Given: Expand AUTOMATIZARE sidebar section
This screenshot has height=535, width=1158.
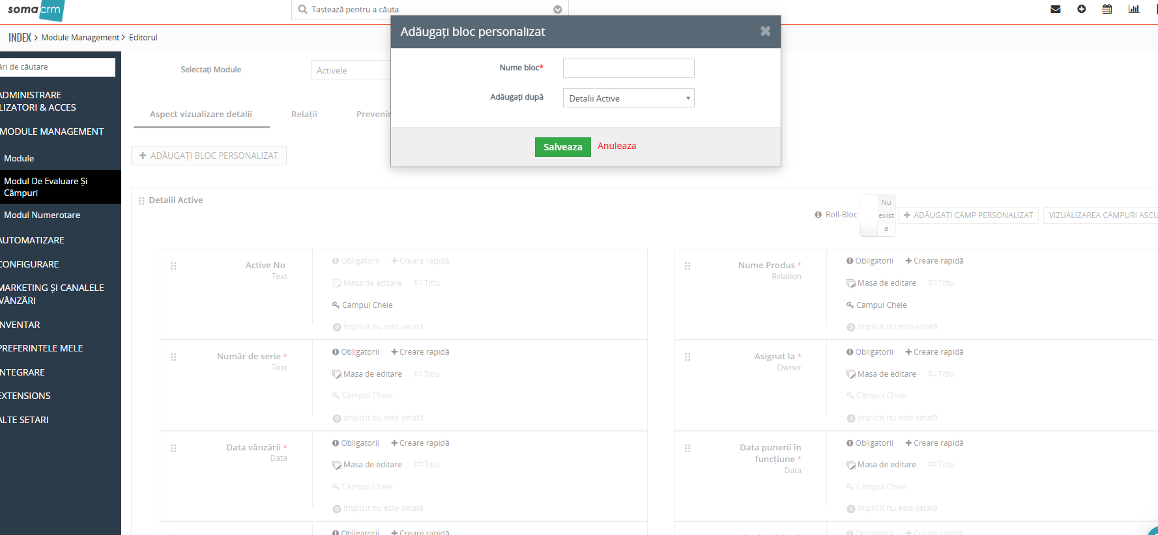Looking at the screenshot, I should 32,240.
